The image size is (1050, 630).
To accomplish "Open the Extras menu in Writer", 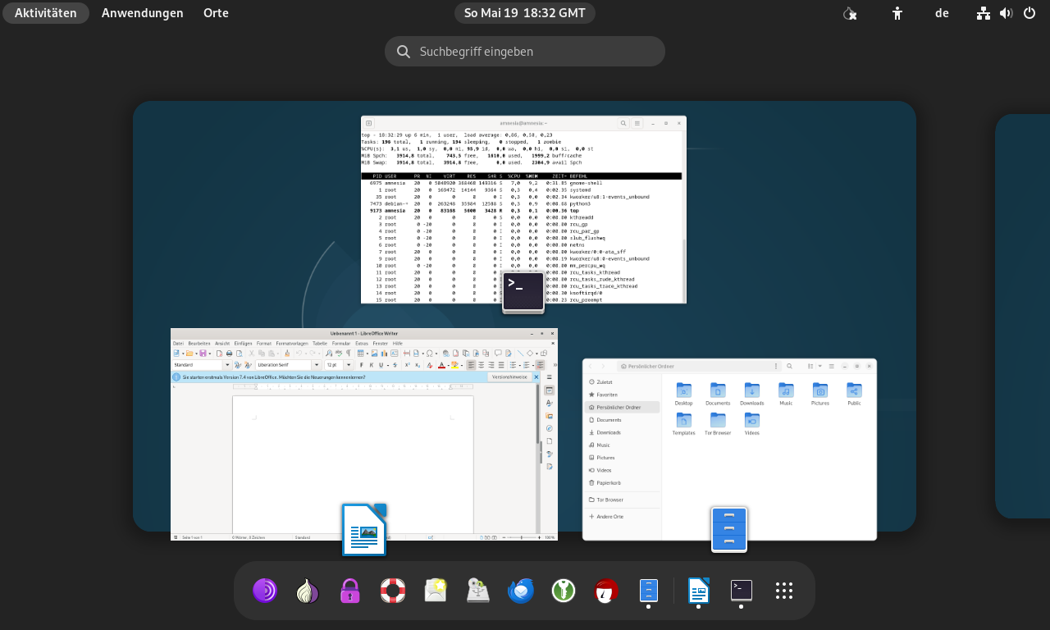I will [362, 343].
